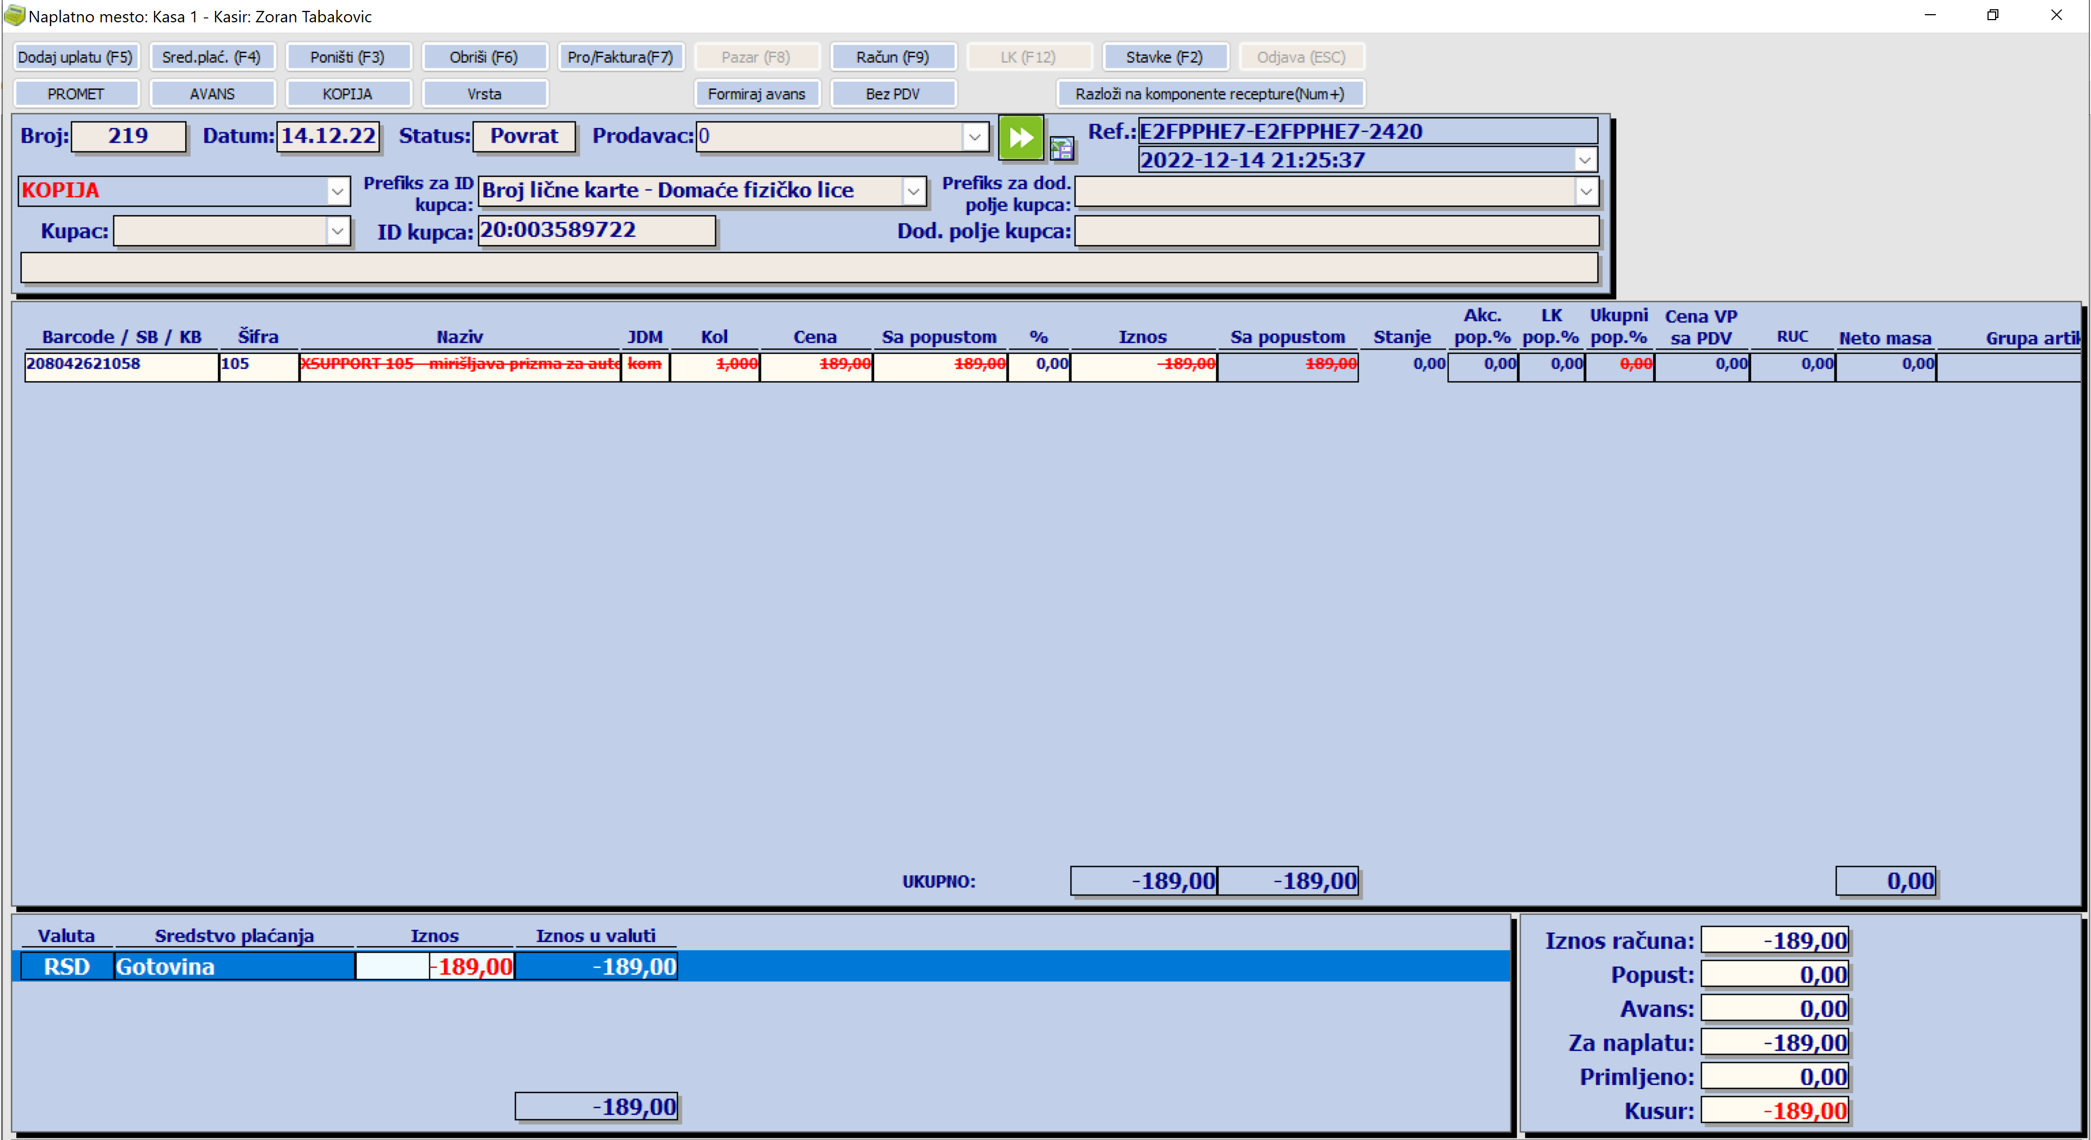Click the Račun (F9) button
2091x1140 pixels.
pyautogui.click(x=892, y=57)
